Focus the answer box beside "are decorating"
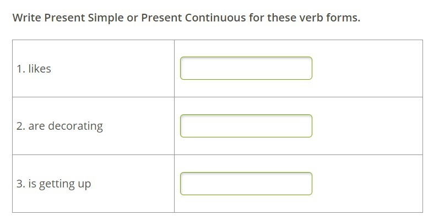This screenshot has width=428, height=221. click(246, 126)
